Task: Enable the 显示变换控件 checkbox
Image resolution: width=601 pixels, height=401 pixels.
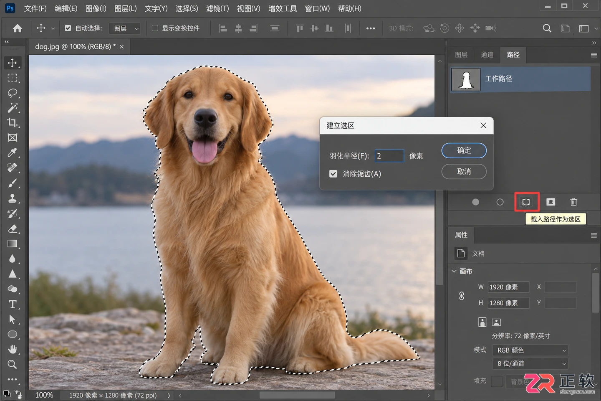Action: click(x=155, y=28)
